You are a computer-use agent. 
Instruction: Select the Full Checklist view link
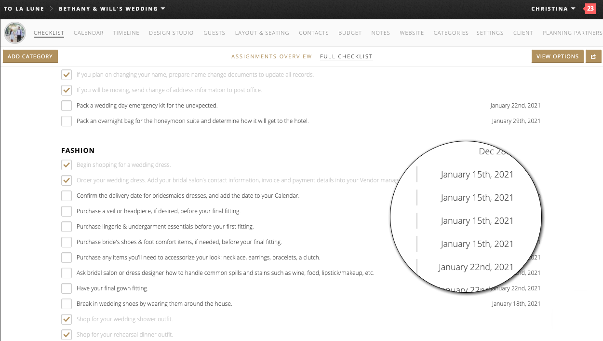pyautogui.click(x=346, y=56)
